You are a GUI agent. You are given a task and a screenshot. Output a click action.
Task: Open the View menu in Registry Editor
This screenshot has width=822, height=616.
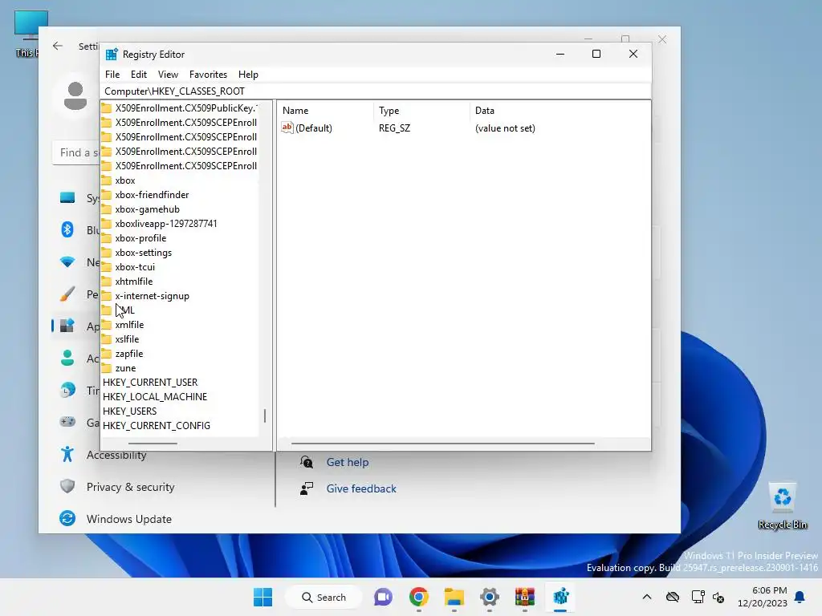click(168, 75)
